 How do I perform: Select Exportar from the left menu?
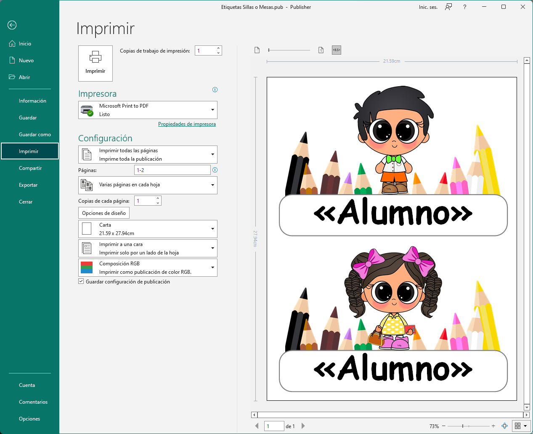(x=28, y=185)
